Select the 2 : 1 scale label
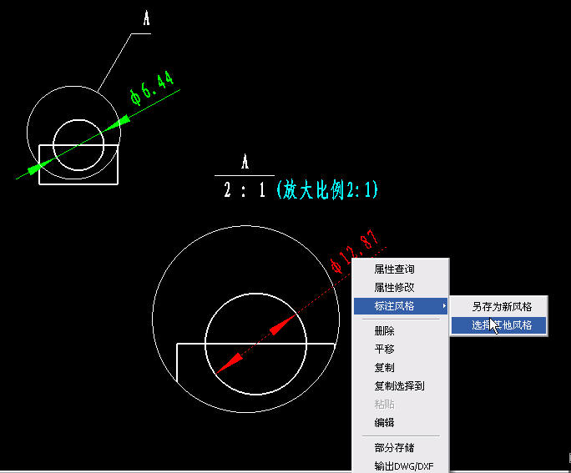 (x=245, y=189)
